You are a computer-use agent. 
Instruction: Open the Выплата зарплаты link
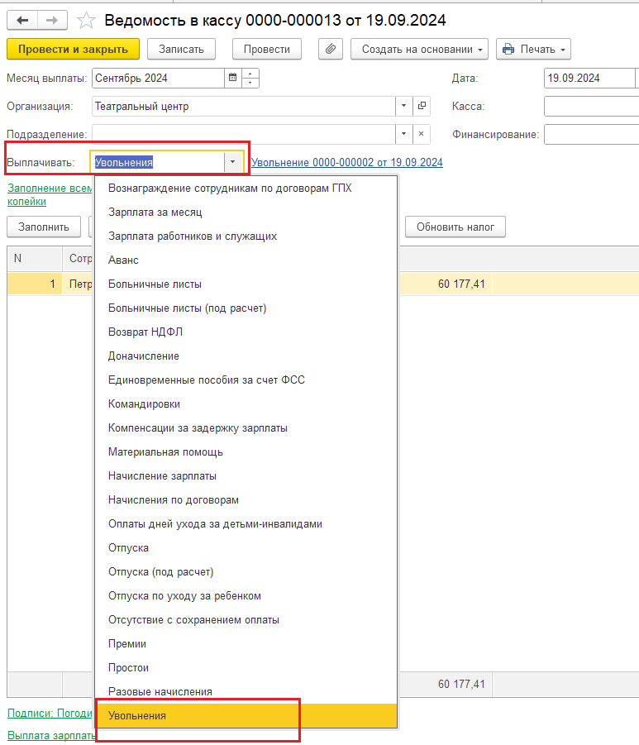[51, 736]
